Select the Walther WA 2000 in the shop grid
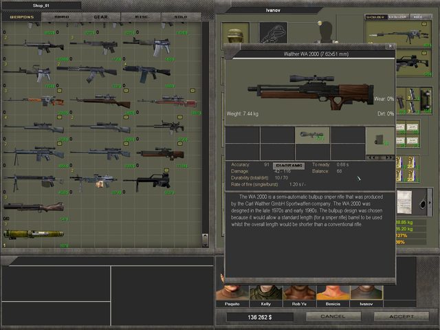Image resolution: width=440 pixels, height=330 pixels. click(x=160, y=153)
